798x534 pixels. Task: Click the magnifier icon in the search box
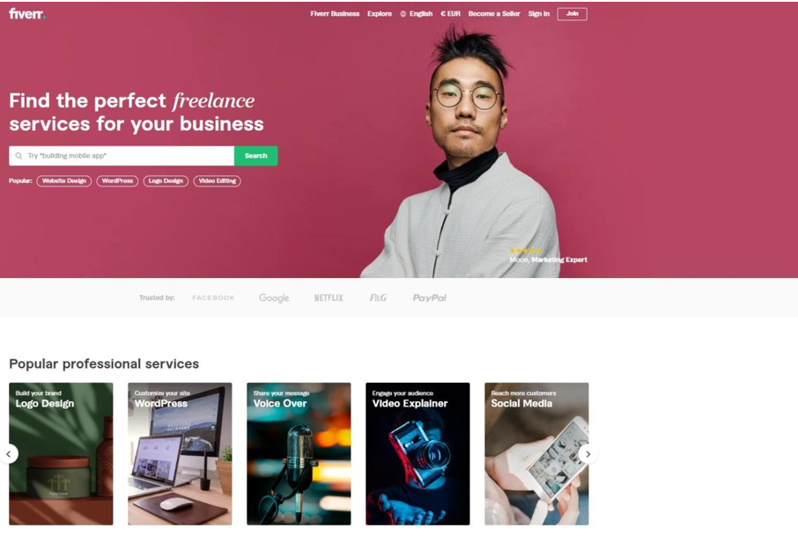coord(18,156)
